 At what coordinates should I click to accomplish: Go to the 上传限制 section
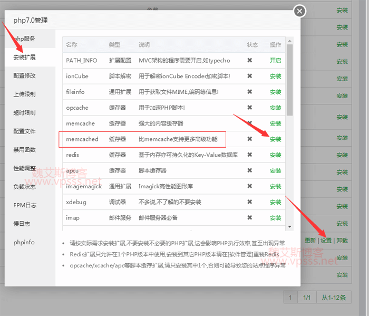(25, 94)
